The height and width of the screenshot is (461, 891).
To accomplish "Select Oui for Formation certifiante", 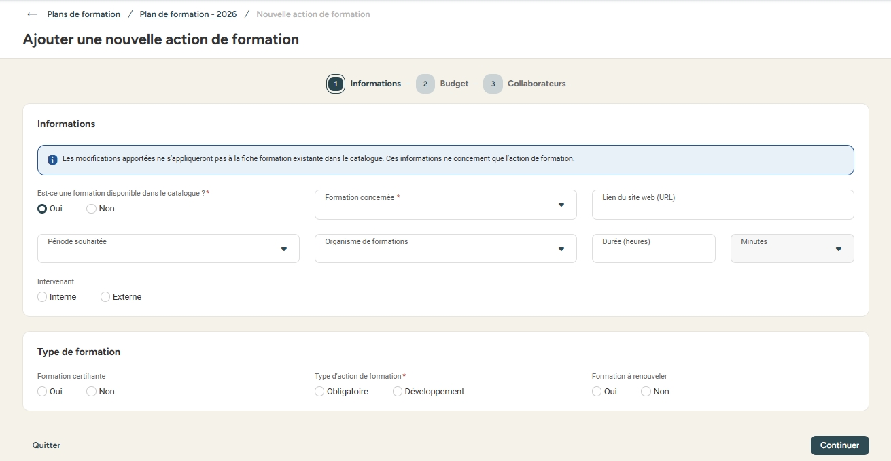I will click(43, 392).
